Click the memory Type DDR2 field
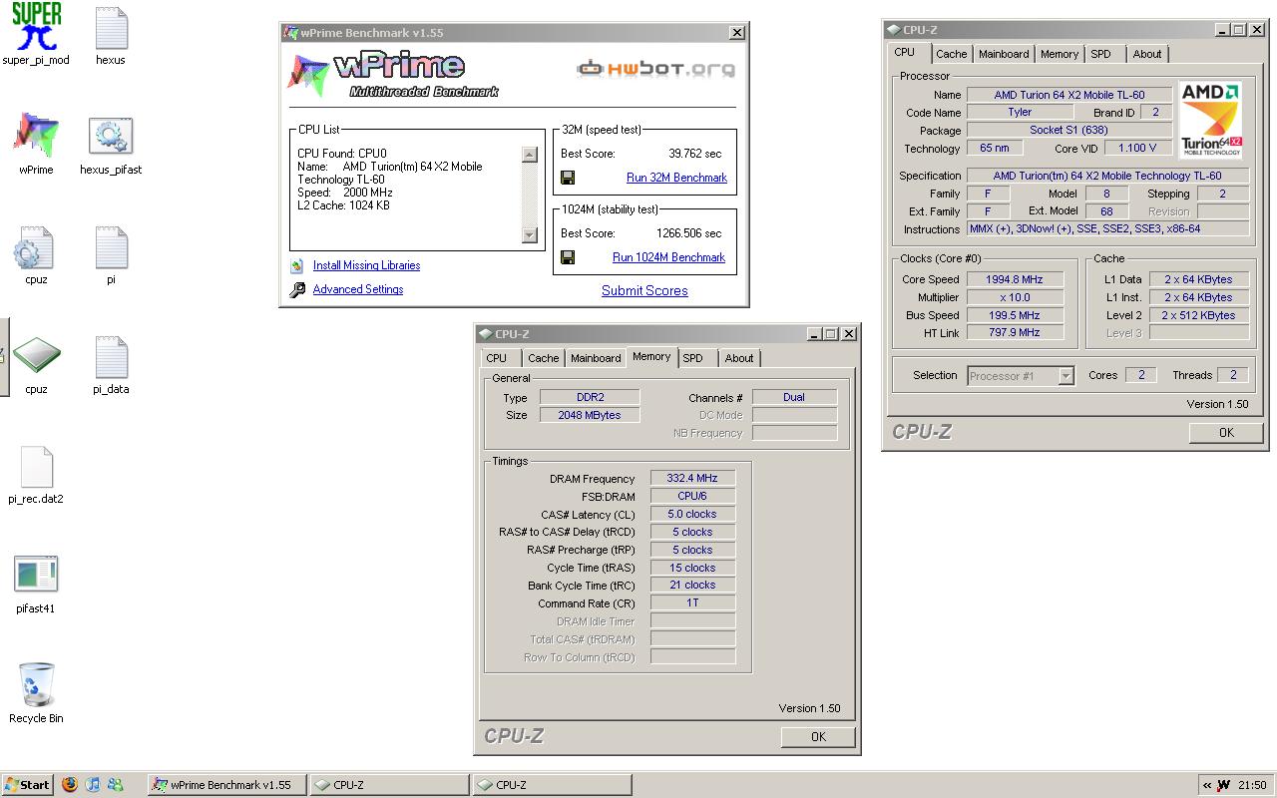Viewport: 1277px width, 798px height. (x=590, y=397)
